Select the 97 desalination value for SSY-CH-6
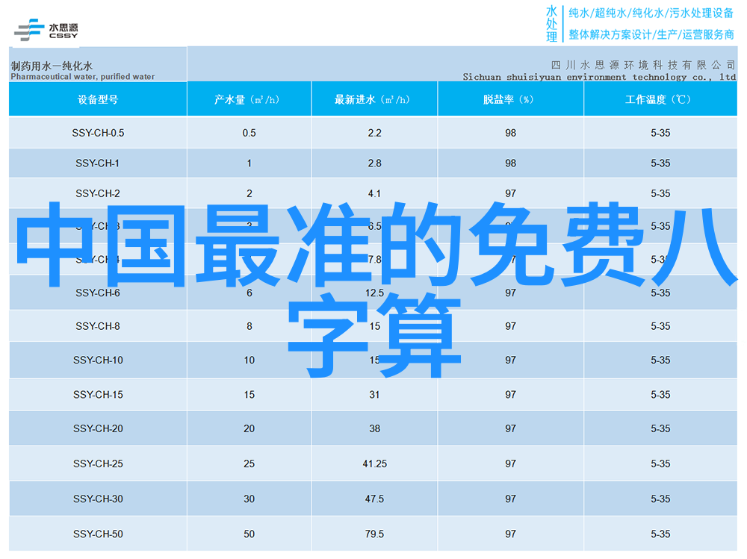The width and height of the screenshot is (747, 559). coord(511,293)
